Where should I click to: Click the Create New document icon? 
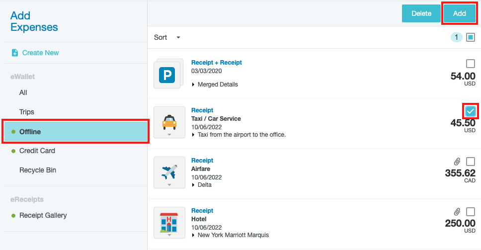coord(14,53)
